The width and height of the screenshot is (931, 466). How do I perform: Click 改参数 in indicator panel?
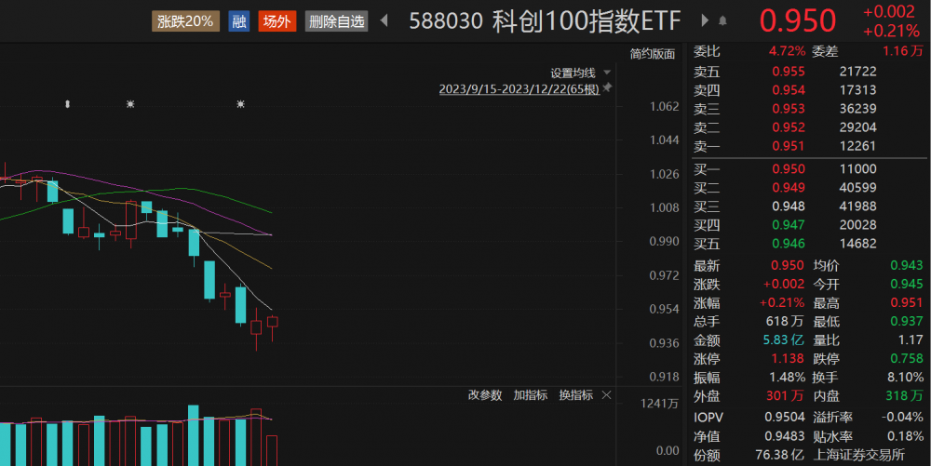(484, 395)
